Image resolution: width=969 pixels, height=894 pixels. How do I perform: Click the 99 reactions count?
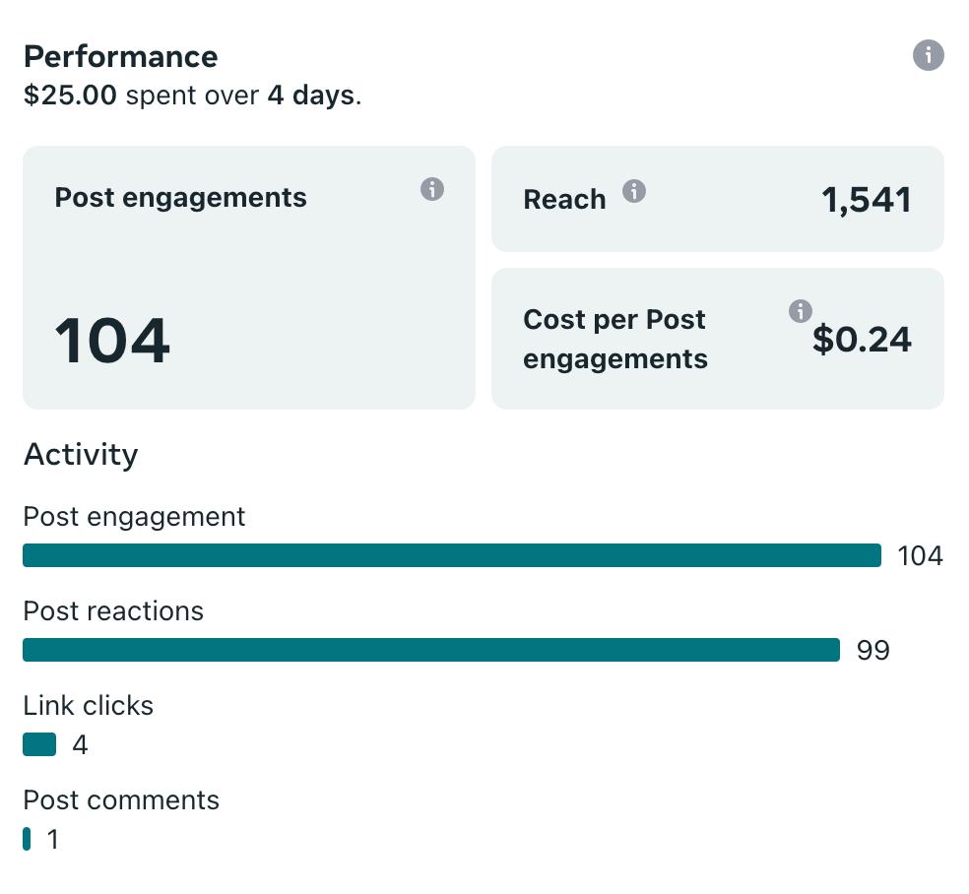click(x=872, y=651)
